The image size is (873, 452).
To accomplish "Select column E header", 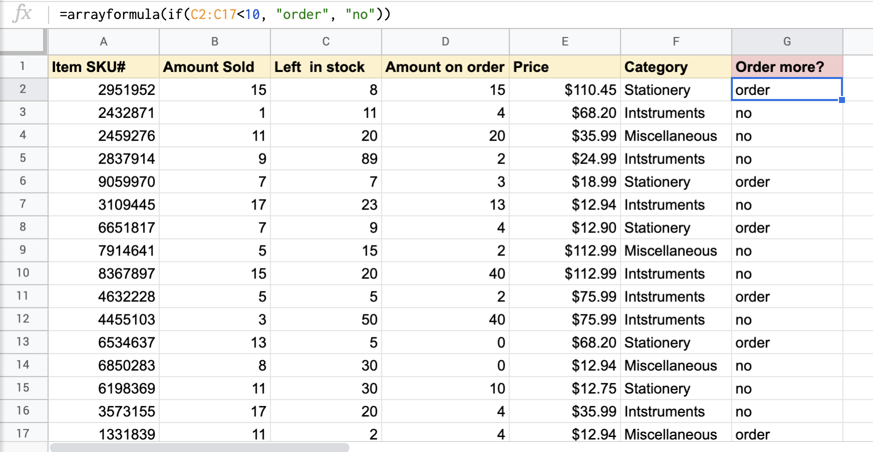I will click(x=565, y=41).
